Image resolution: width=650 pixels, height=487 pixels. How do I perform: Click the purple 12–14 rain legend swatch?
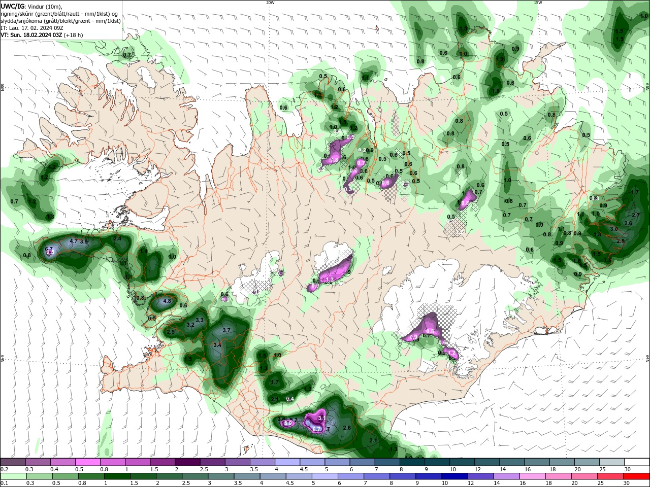click(481, 476)
